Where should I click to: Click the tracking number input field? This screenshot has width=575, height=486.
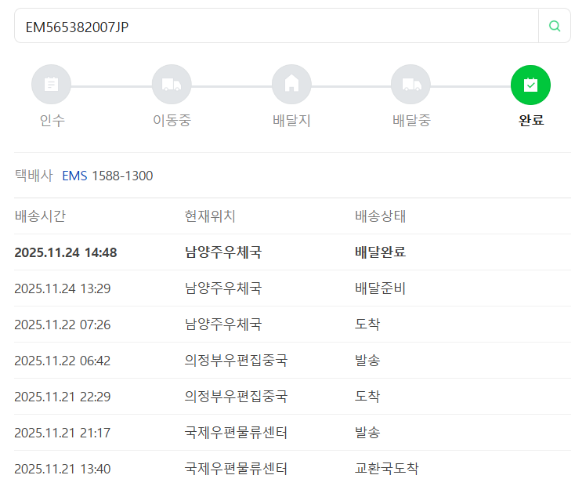[274, 26]
